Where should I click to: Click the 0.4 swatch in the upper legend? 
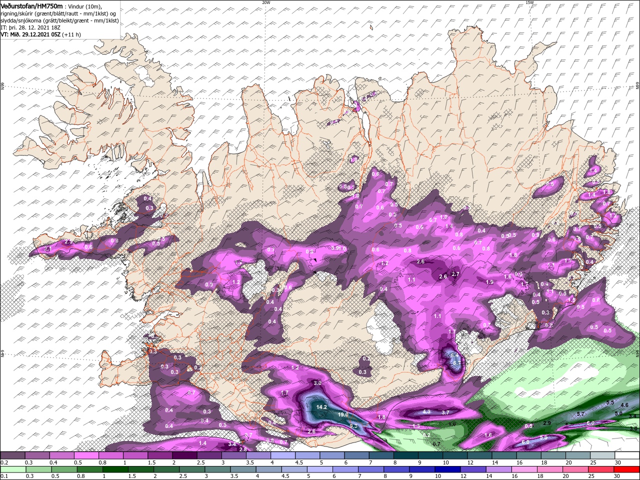tap(61, 455)
